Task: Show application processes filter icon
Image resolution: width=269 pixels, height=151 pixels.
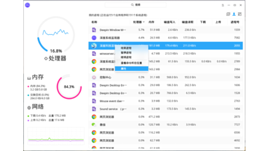Action: (228, 14)
